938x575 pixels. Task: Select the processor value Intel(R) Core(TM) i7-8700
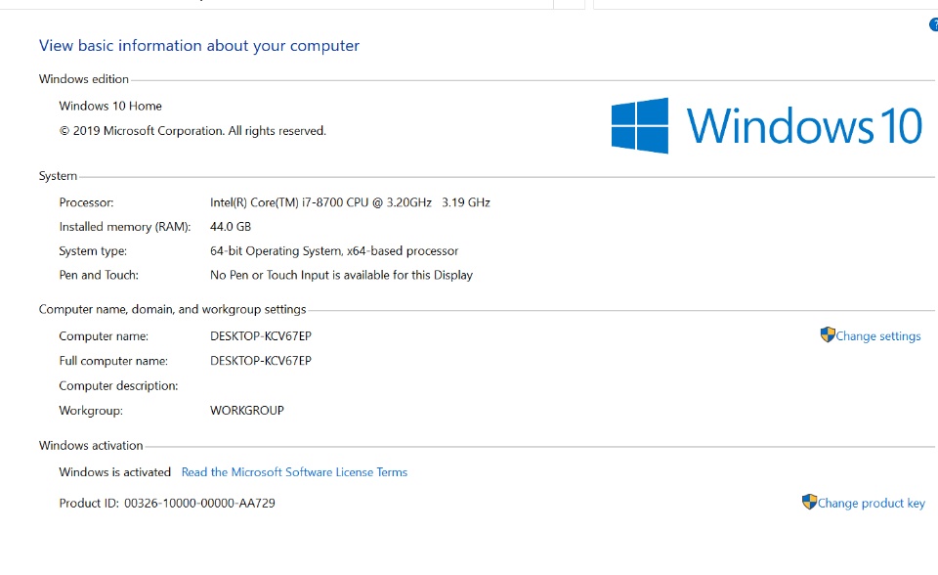tap(350, 202)
